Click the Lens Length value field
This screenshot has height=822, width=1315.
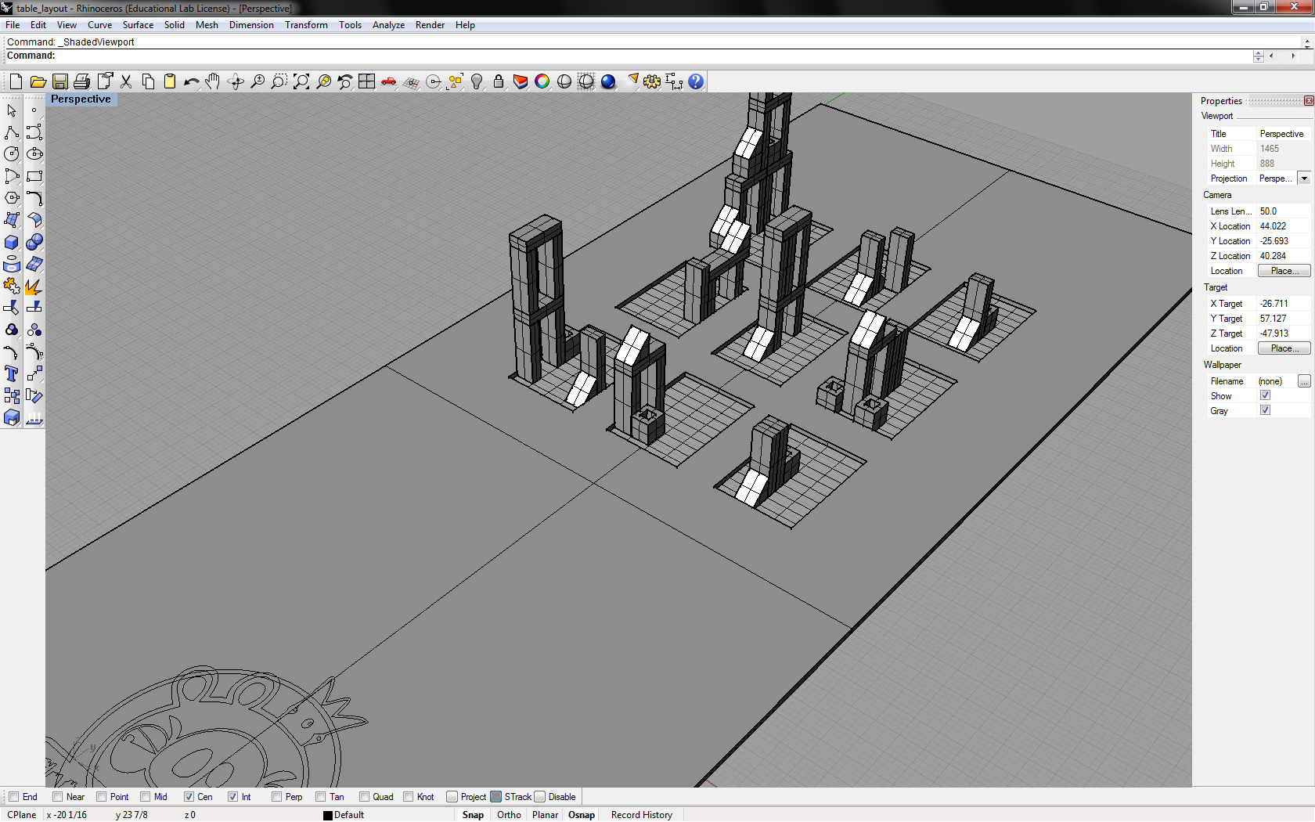click(1283, 211)
